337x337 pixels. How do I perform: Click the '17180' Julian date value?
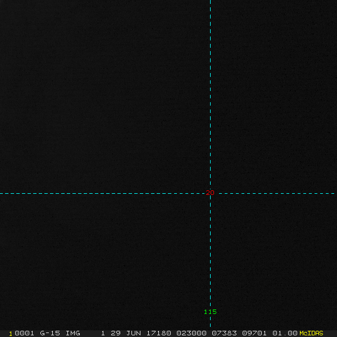[158, 333]
